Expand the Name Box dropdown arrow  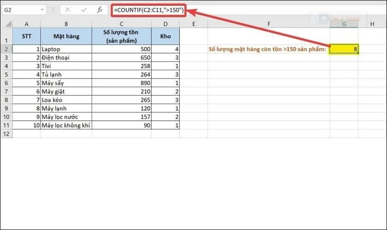pos(43,10)
